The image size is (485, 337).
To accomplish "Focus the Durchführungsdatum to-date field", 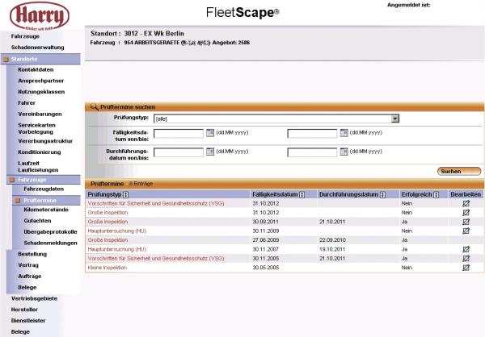I will (x=312, y=152).
